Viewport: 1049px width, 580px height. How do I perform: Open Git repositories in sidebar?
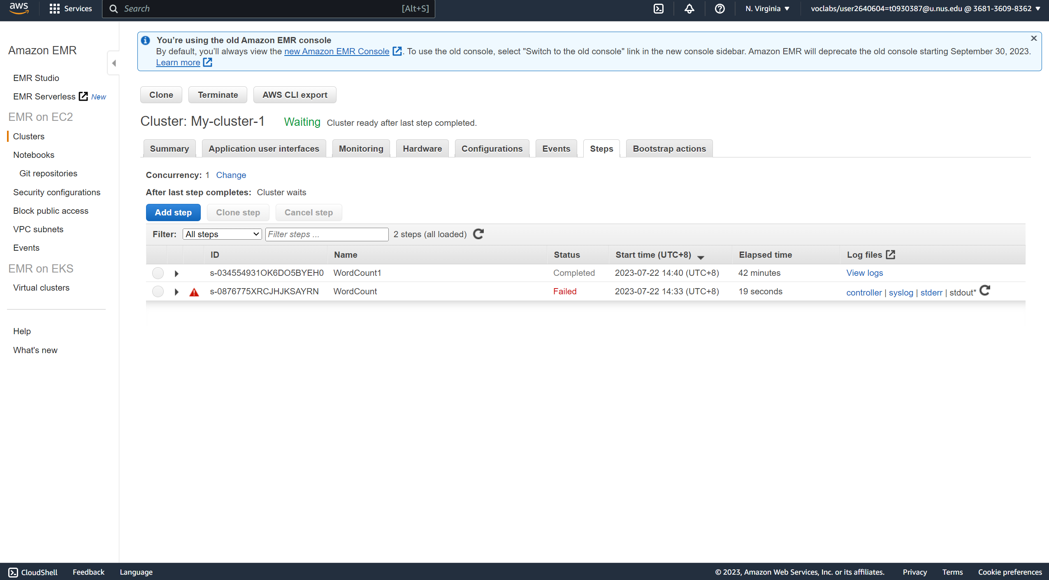tap(48, 173)
